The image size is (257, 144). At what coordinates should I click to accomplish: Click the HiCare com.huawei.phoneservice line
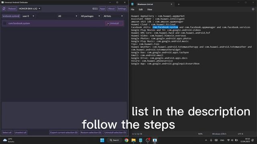[152, 61]
